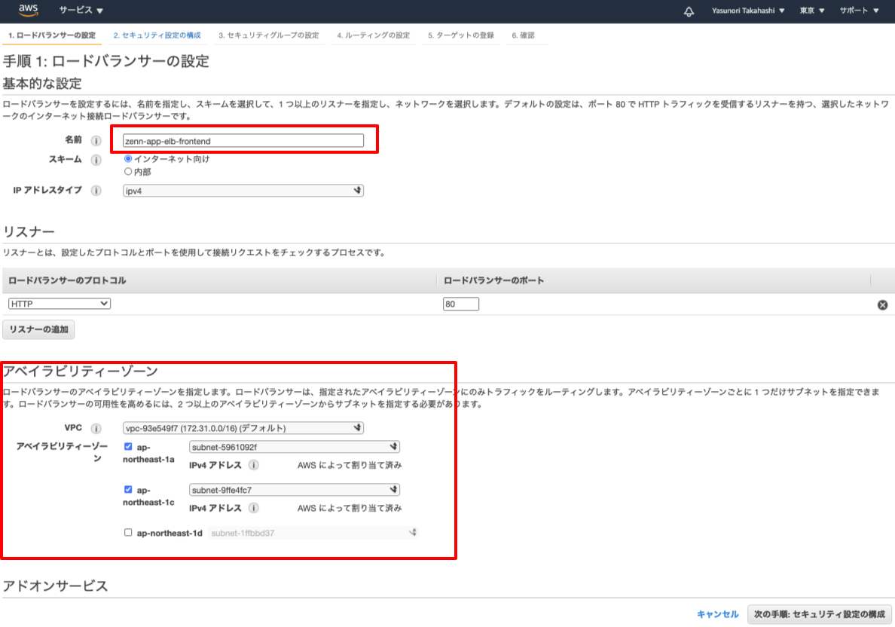Image resolution: width=895 pixels, height=627 pixels.
Task: Select the 内部 scheme radio button
Action: [x=128, y=170]
